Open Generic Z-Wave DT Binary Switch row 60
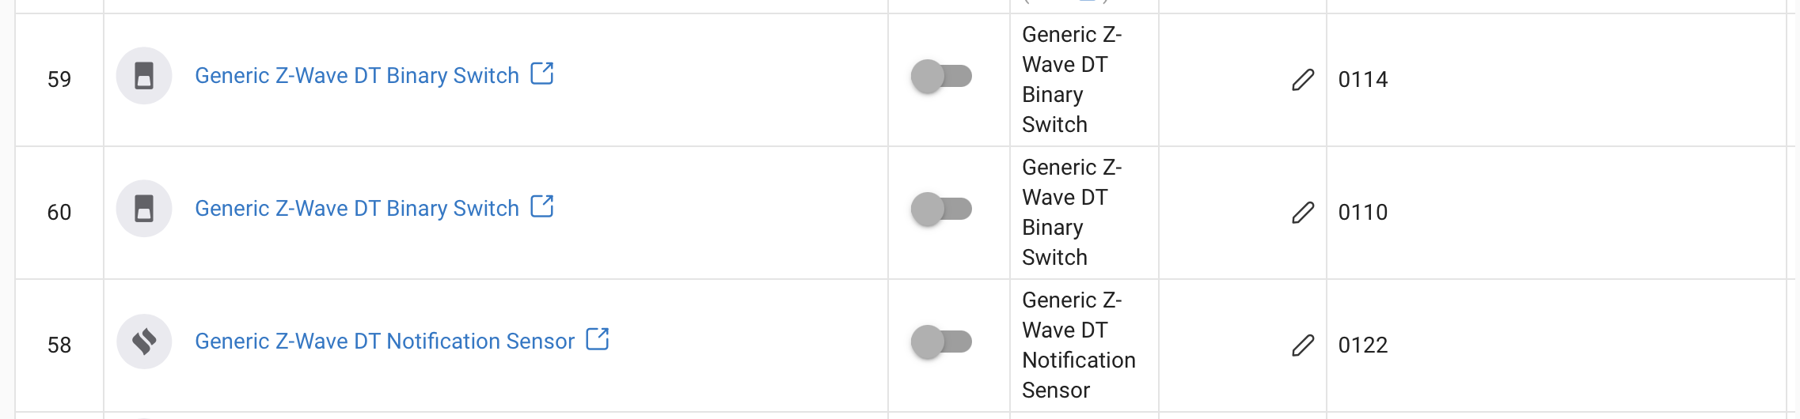The height and width of the screenshot is (419, 1800). [357, 209]
